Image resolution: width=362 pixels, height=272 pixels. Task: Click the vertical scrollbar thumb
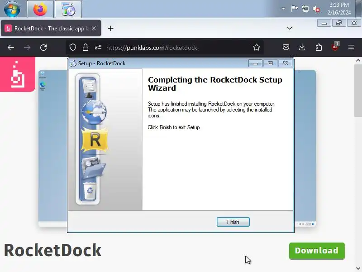tap(358, 91)
